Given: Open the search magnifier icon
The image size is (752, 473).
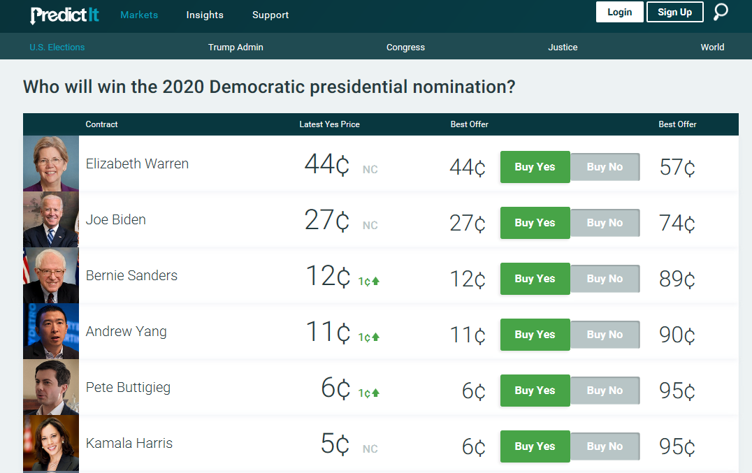Looking at the screenshot, I should click(x=721, y=12).
